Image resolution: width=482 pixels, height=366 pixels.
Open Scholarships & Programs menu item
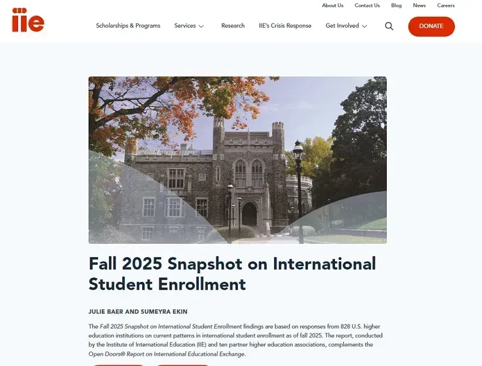(128, 26)
